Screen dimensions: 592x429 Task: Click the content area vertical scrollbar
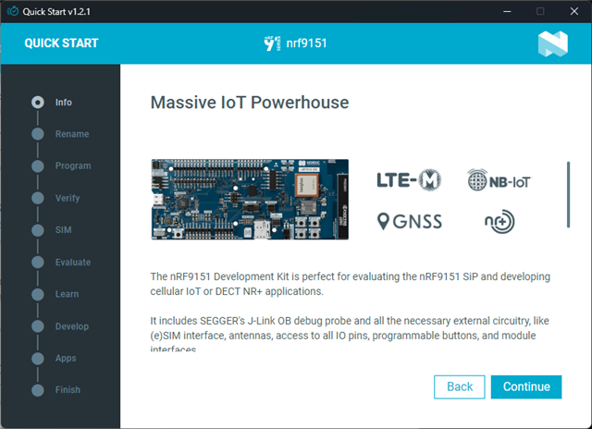568,195
